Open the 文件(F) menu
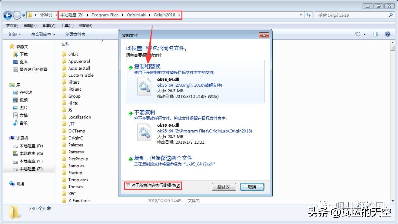 [x=12, y=25]
